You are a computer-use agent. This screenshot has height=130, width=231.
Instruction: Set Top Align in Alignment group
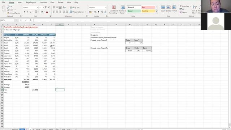pyautogui.click(x=54, y=8)
